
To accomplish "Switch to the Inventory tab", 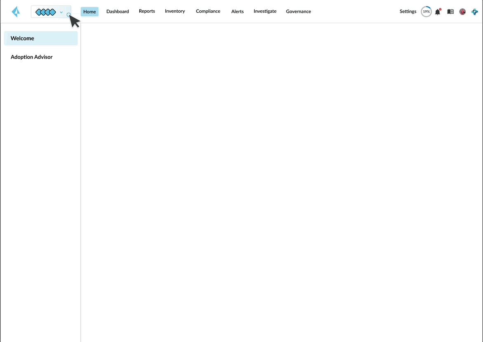I will [x=175, y=11].
